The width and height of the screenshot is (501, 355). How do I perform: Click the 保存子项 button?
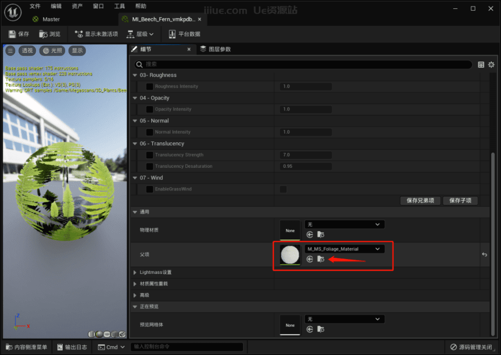click(460, 200)
